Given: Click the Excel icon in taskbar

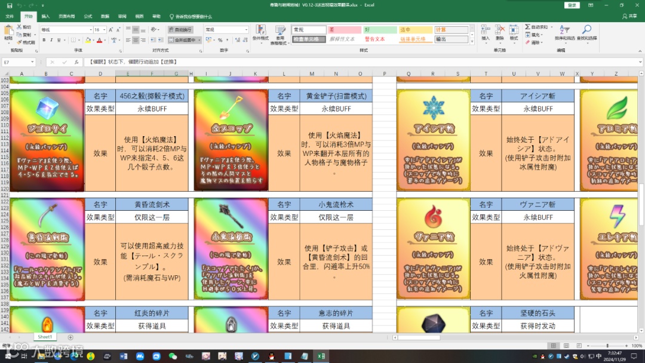Looking at the screenshot, I should coord(321,356).
